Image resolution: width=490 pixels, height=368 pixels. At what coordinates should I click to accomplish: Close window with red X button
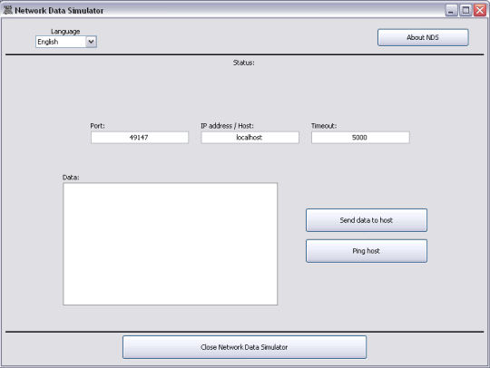(x=480, y=10)
